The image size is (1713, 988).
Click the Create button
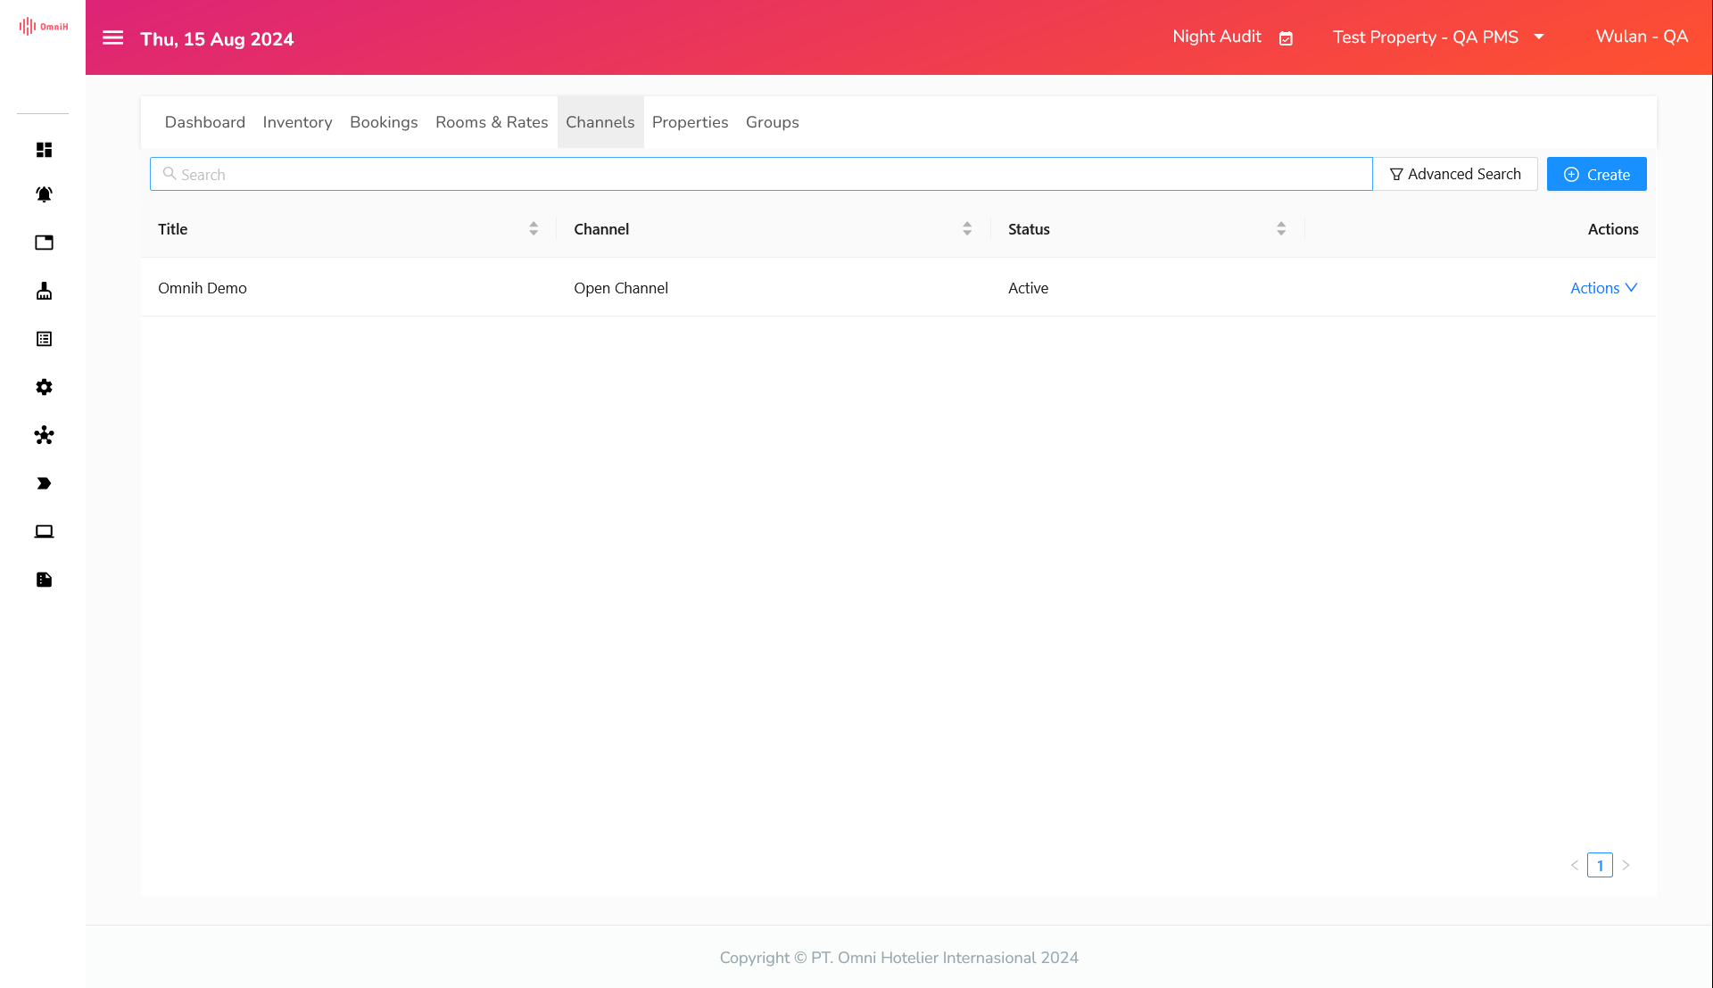pos(1596,175)
